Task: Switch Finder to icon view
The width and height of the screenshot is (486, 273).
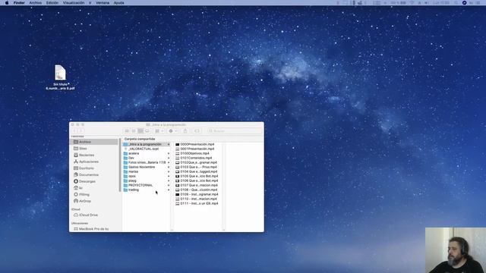Action: 127,131
